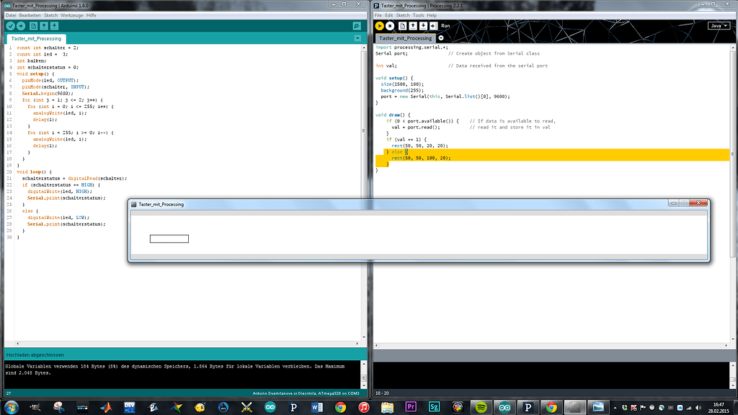Screen dimensions: 738x415
Task: Click 'background(255);' line in Processing
Action: (x=402, y=90)
